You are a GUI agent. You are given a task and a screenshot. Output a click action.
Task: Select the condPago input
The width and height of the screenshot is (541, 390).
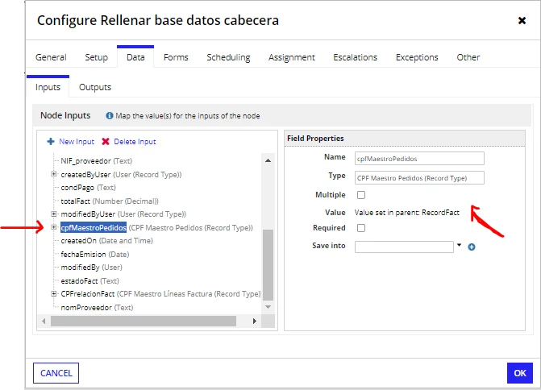[88, 188]
